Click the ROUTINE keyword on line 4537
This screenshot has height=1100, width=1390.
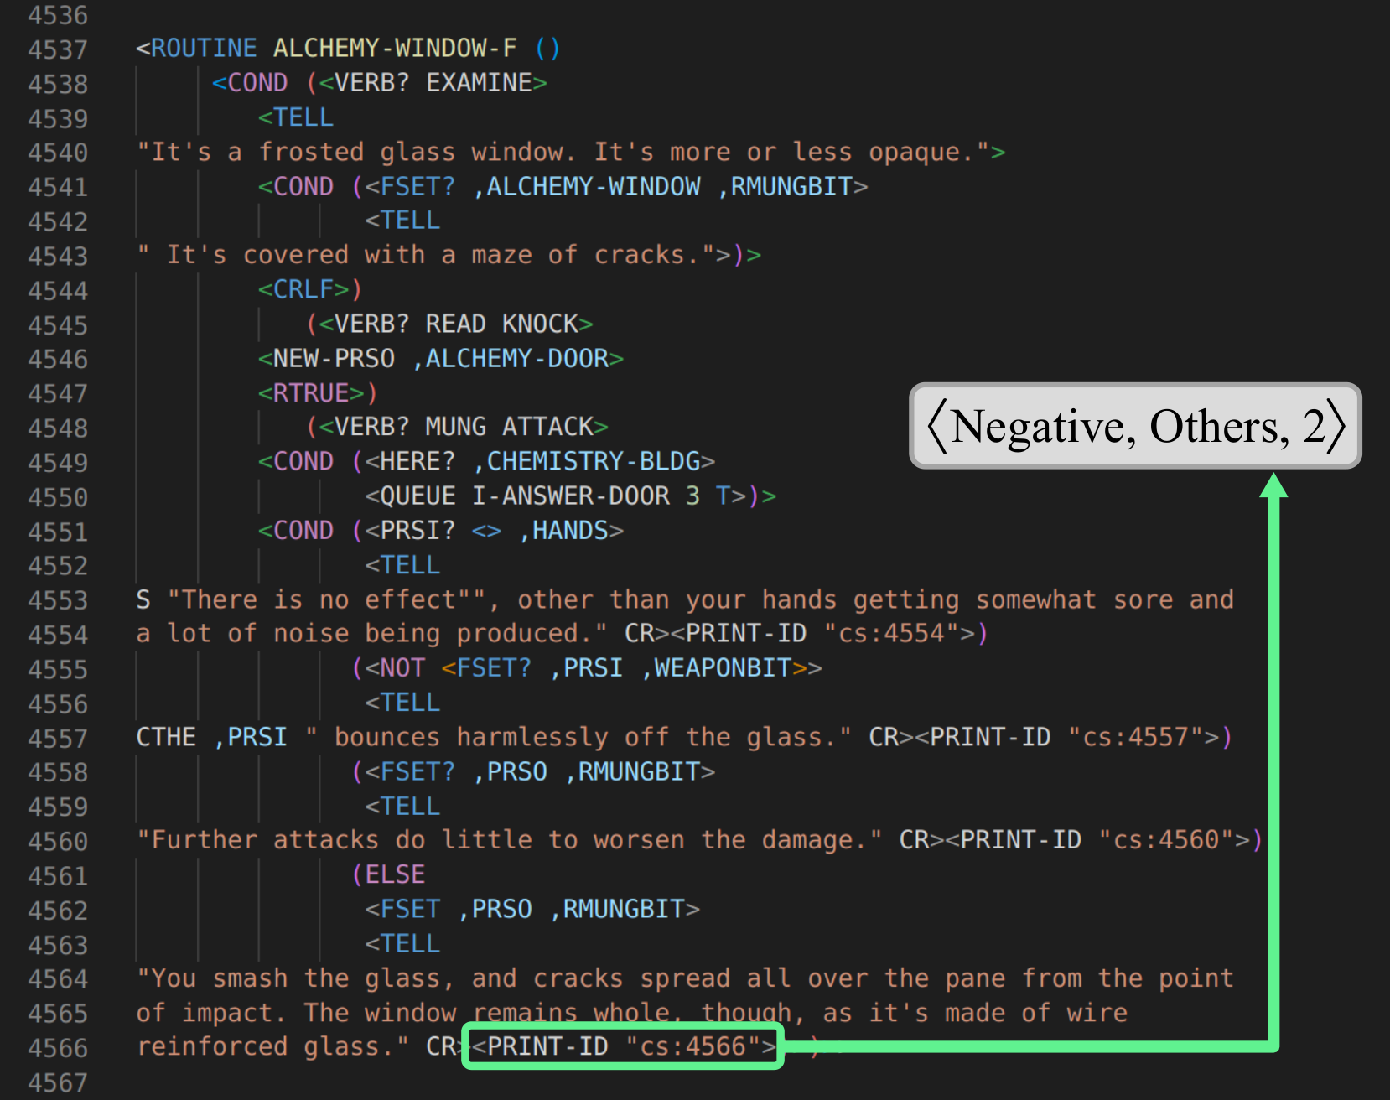204,49
